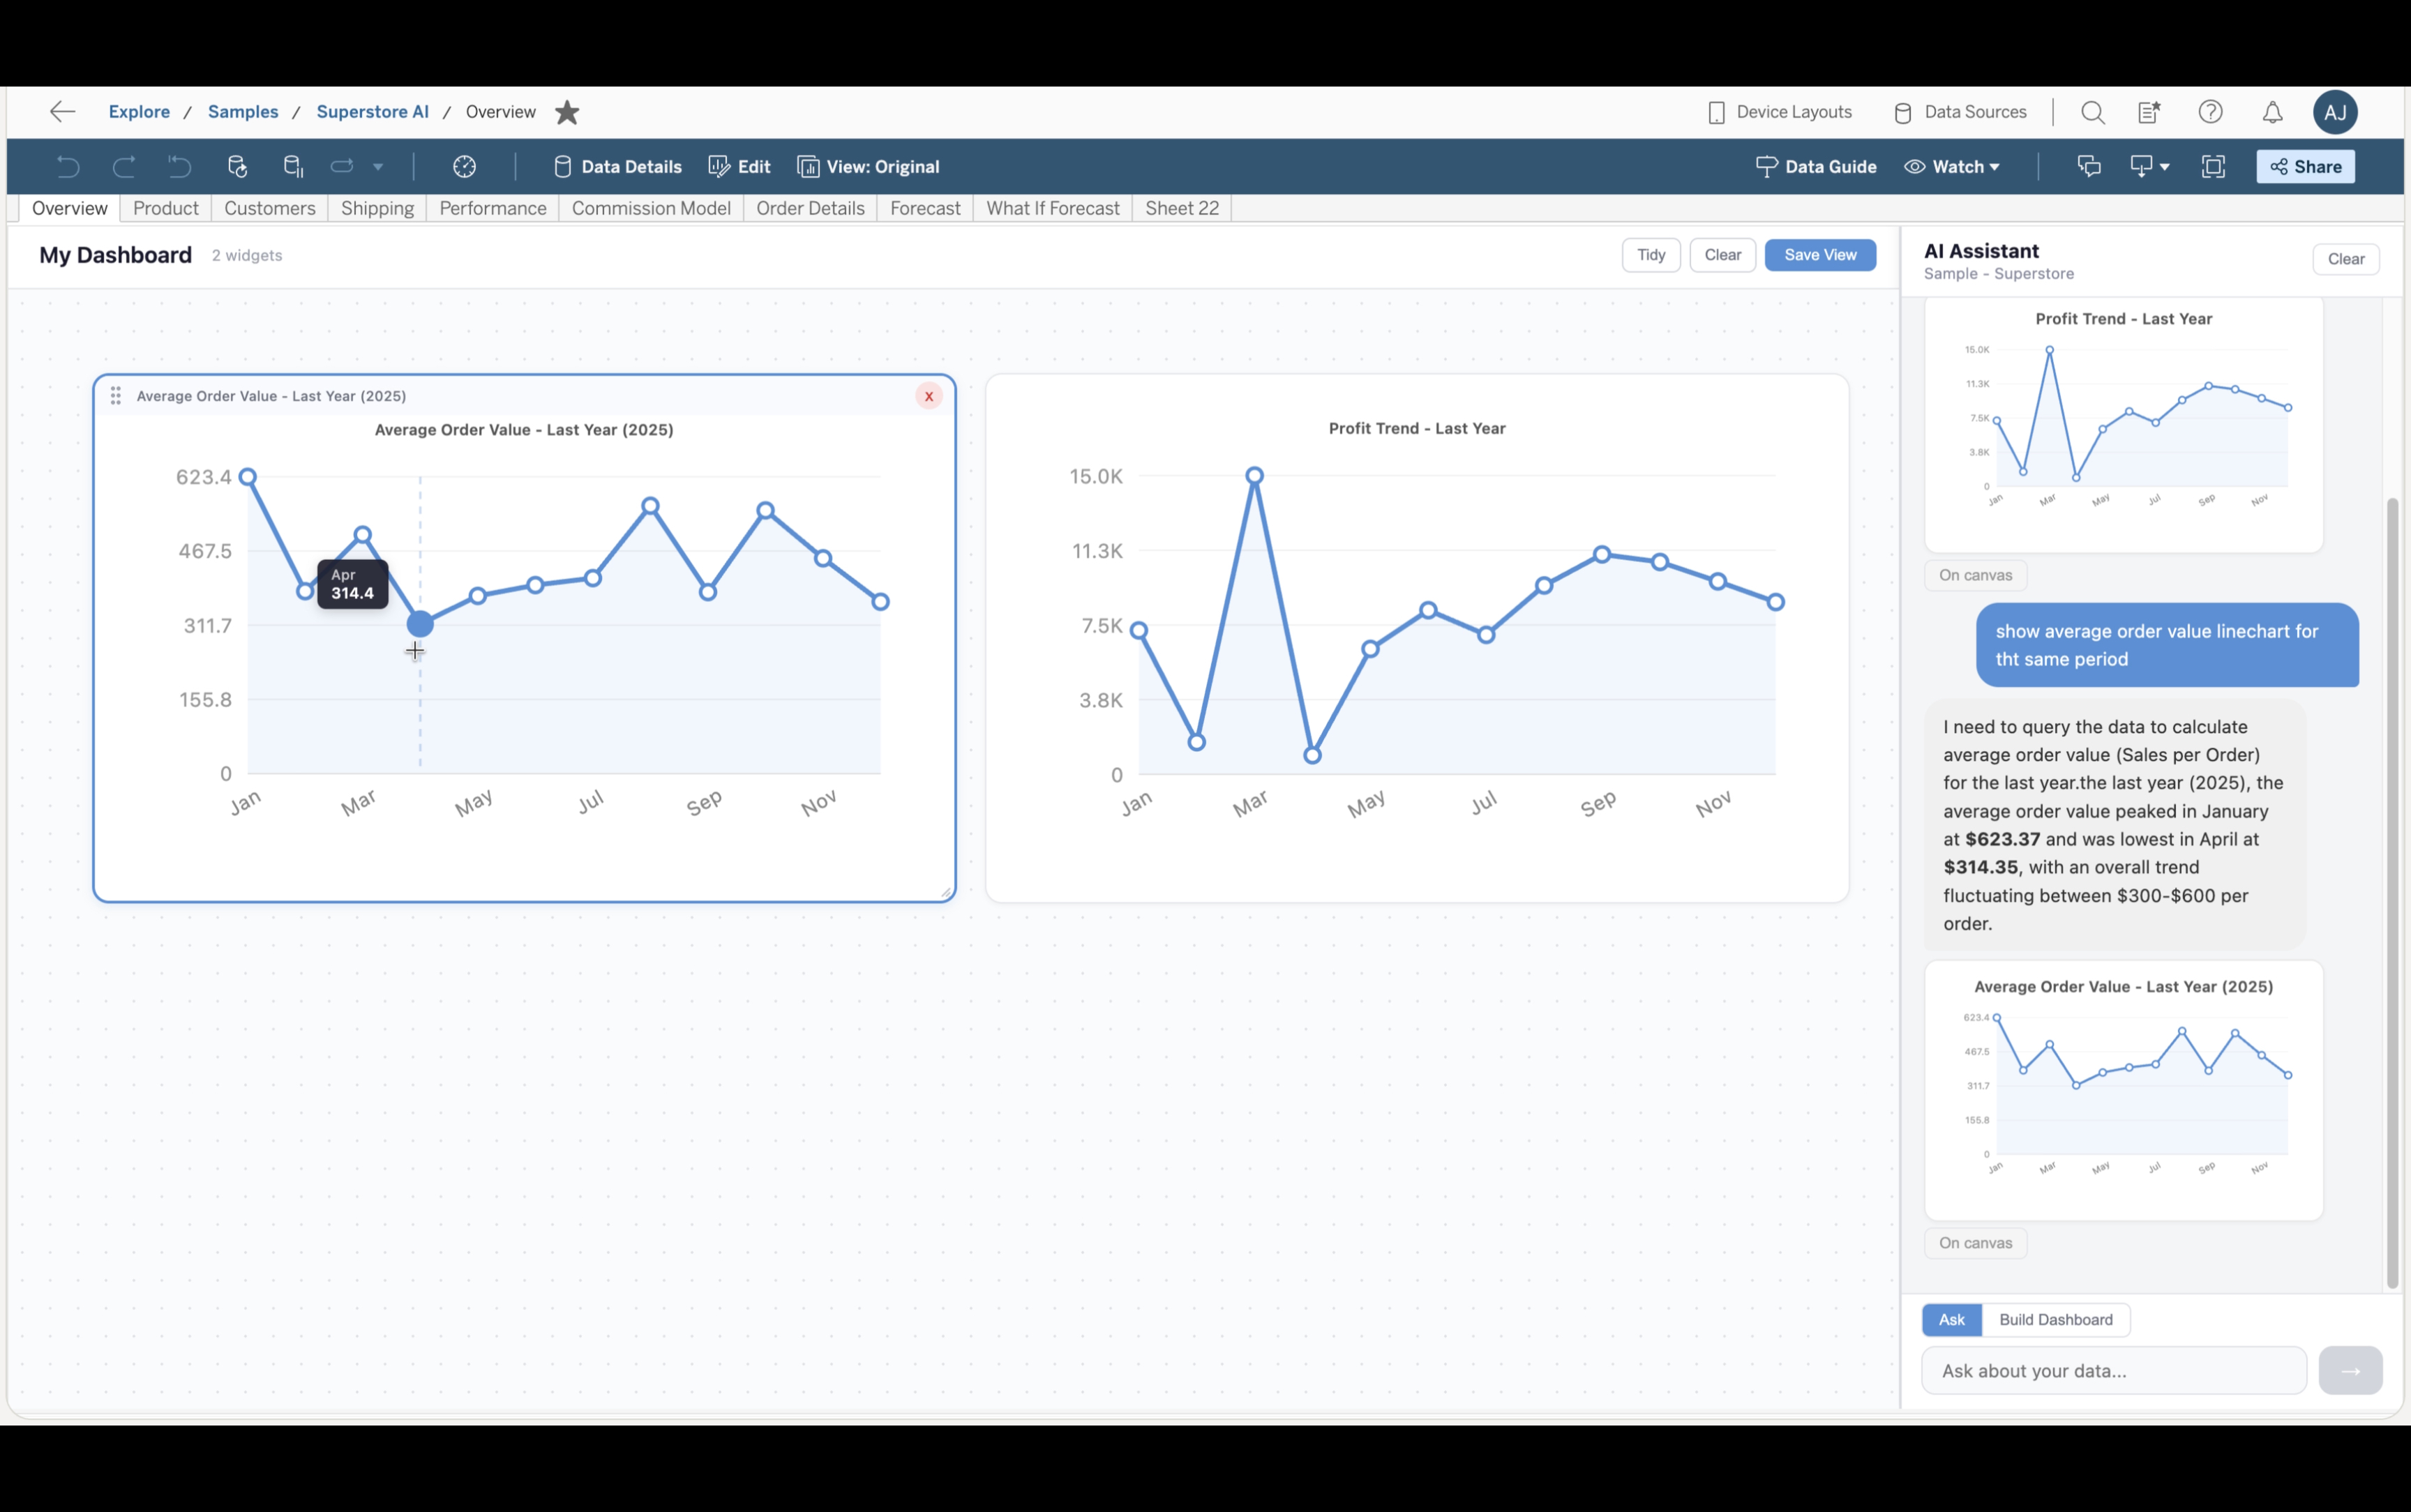The height and width of the screenshot is (1512, 2411).
Task: Click the search magnifier icon
Action: tap(2091, 112)
